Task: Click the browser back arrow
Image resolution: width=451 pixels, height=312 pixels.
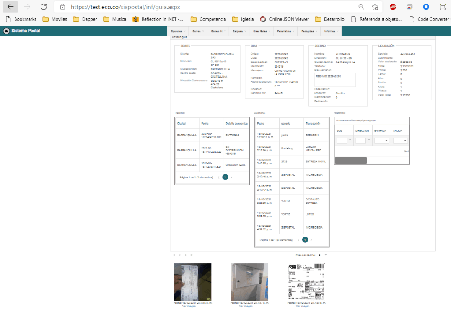Action: (x=10, y=7)
